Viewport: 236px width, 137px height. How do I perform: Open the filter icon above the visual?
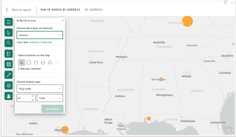(x=225, y=3)
